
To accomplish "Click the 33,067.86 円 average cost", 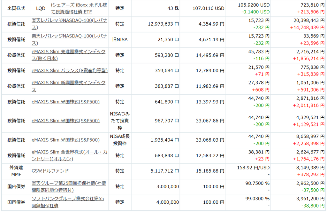I will pyautogui.click(x=210, y=121).
